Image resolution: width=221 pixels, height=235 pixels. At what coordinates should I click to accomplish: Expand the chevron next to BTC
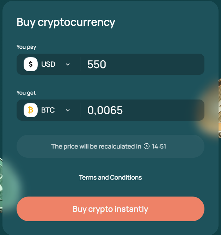[68, 110]
